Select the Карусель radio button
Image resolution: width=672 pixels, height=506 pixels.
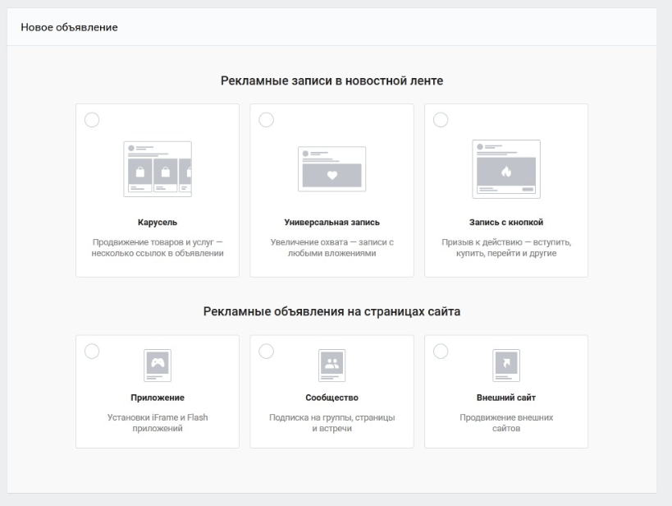pos(92,120)
